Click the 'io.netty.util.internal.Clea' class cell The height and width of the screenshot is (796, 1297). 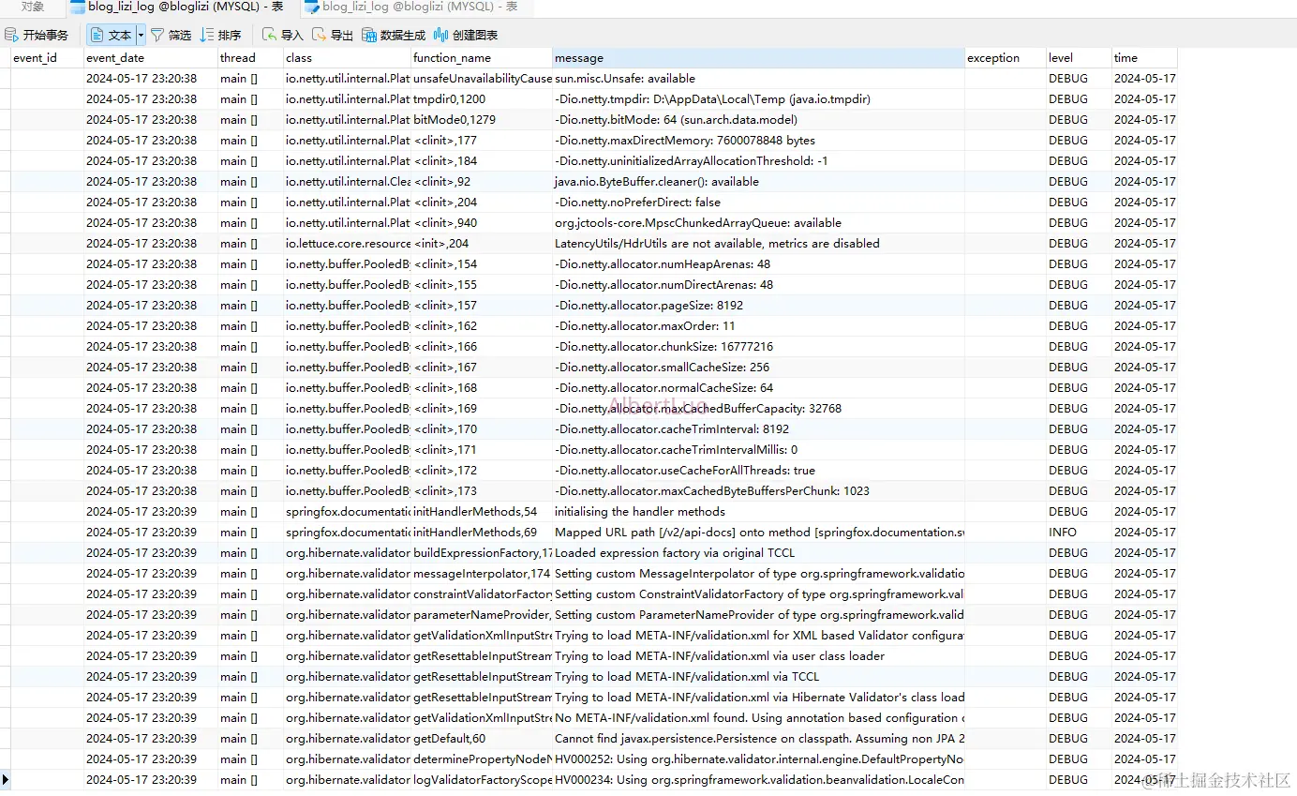click(x=347, y=182)
